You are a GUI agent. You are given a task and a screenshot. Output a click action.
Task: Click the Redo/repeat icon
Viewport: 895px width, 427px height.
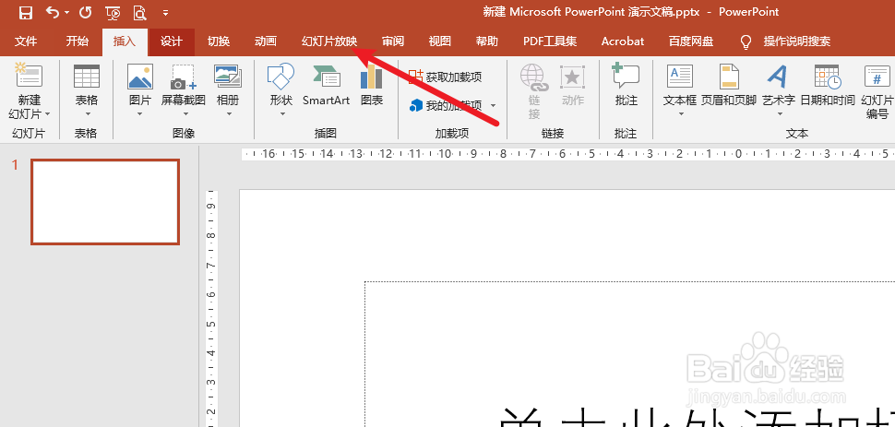pos(85,12)
